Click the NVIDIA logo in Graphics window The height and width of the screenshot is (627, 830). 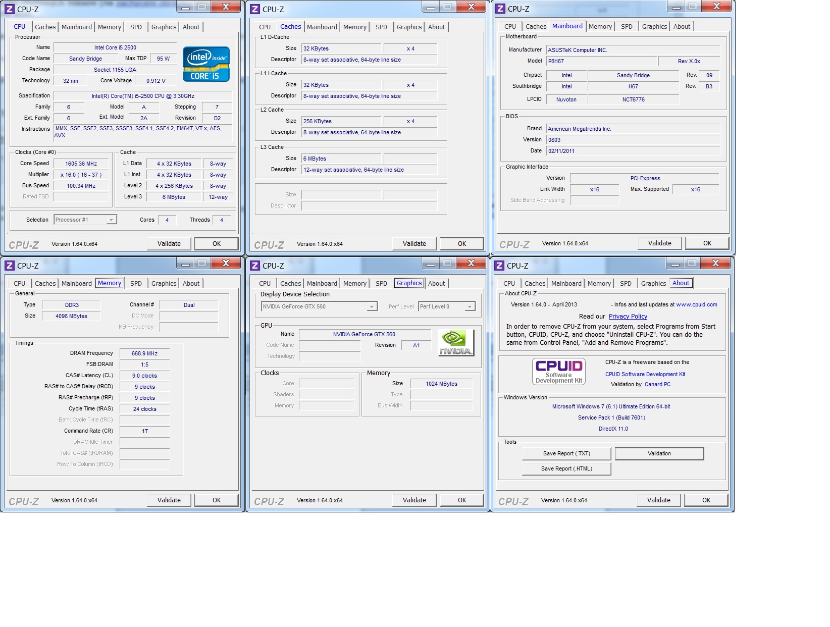(x=456, y=343)
